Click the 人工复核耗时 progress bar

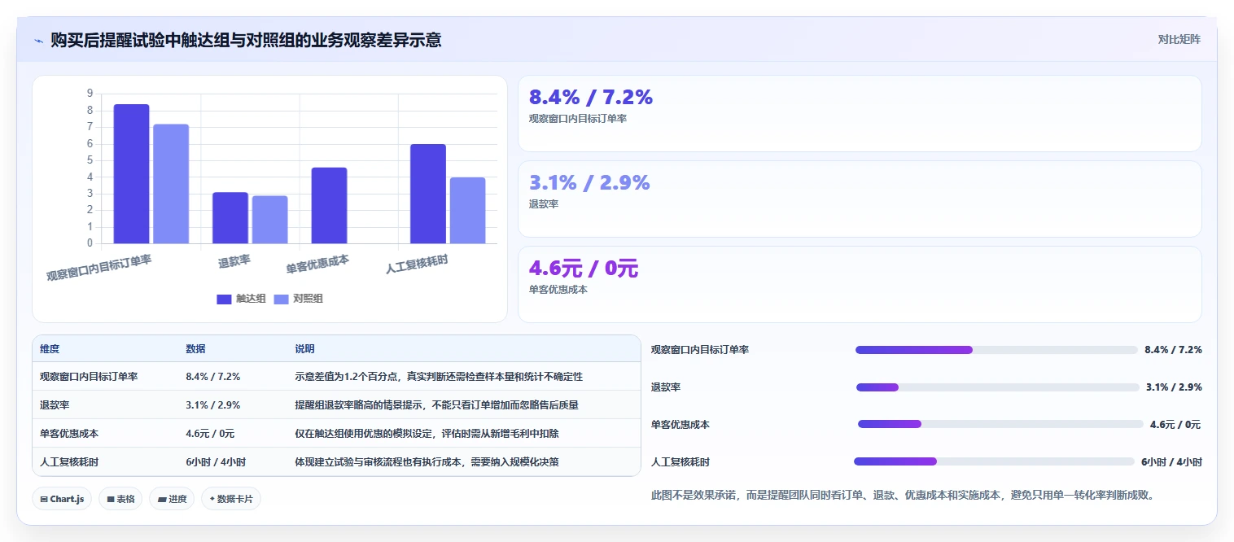994,461
